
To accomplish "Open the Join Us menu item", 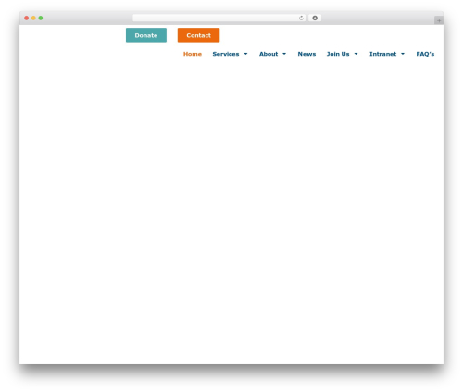I will point(338,54).
